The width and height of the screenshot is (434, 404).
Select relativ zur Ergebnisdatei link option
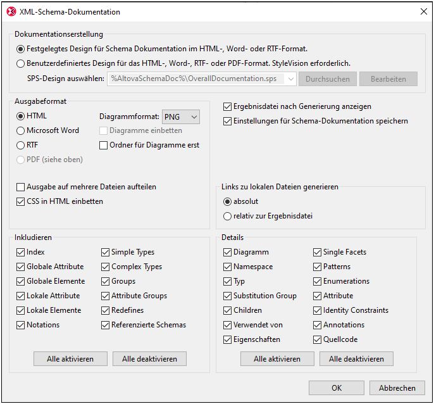[x=228, y=216]
